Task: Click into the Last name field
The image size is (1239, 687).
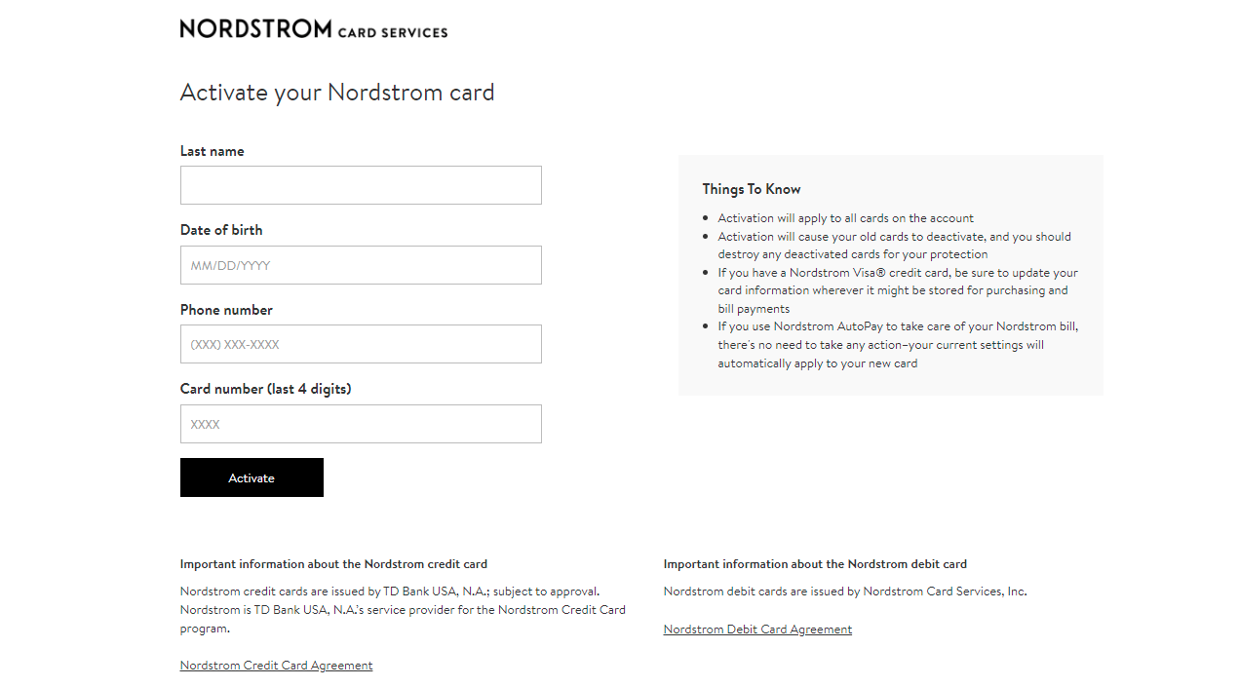Action: (x=361, y=185)
